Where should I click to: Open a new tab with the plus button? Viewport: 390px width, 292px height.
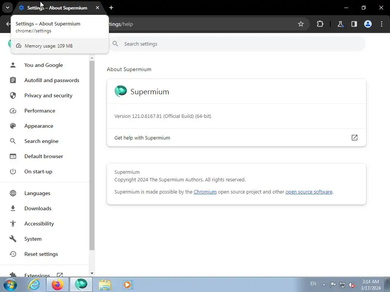click(x=111, y=8)
